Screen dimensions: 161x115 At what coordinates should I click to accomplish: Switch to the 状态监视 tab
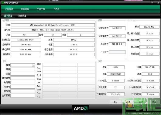tap(25, 9)
